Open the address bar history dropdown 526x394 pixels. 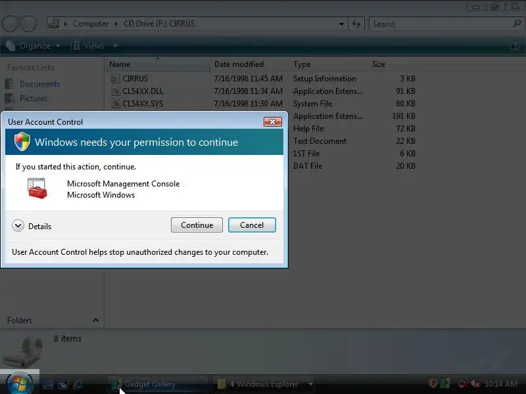(341, 24)
